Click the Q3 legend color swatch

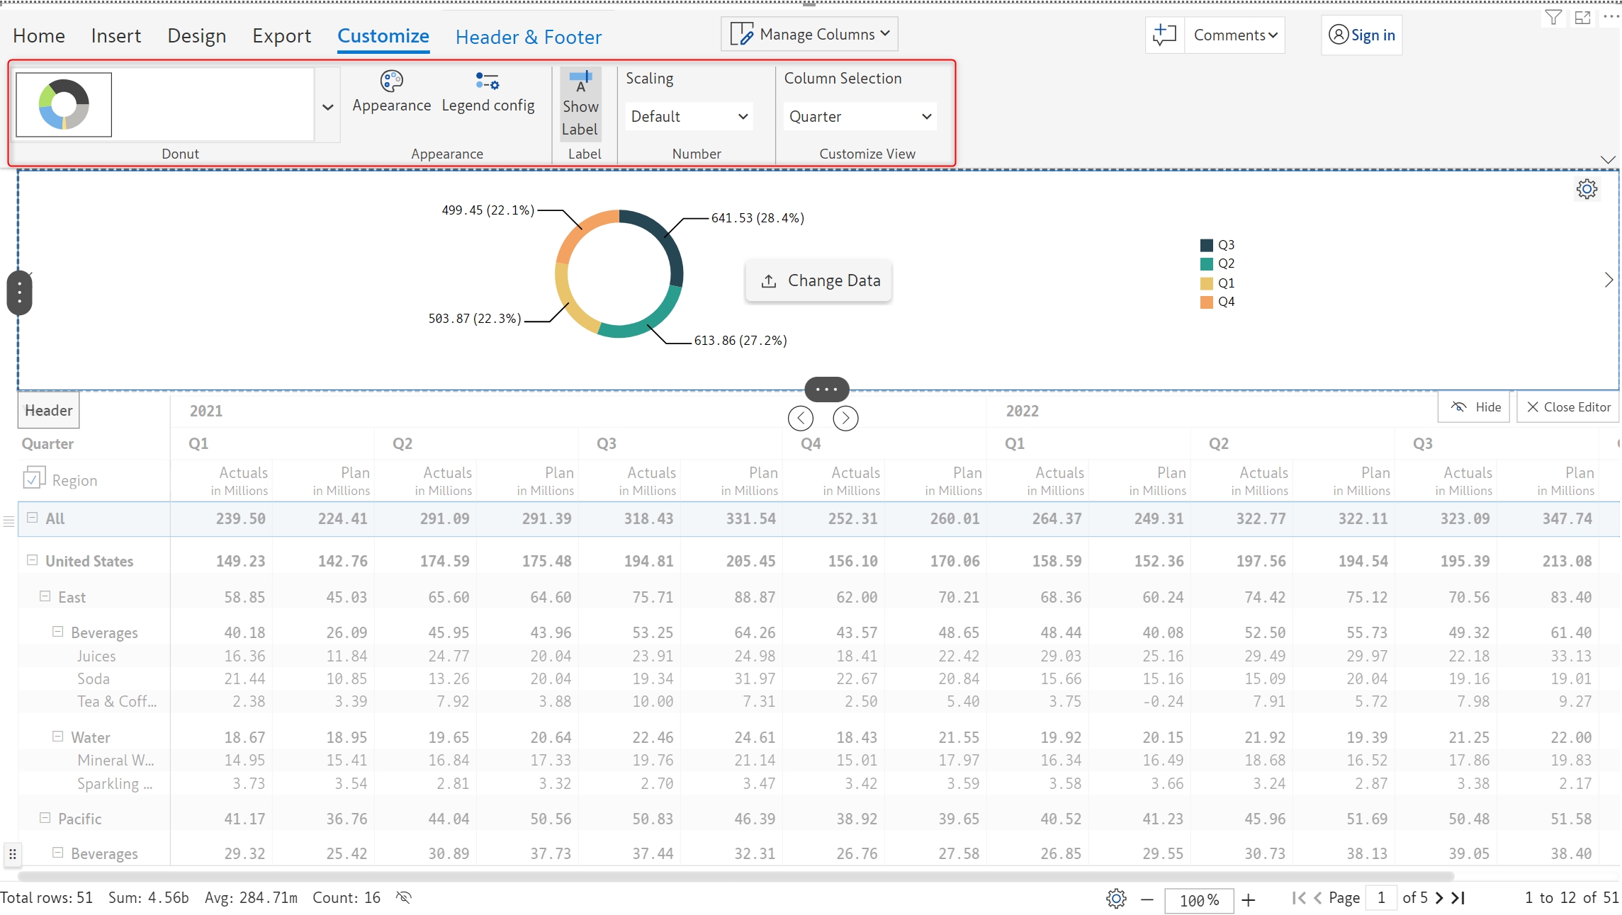1206,245
